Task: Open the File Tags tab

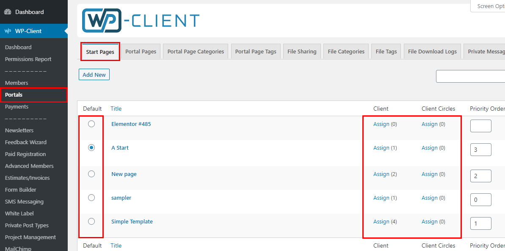Action: pos(386,52)
